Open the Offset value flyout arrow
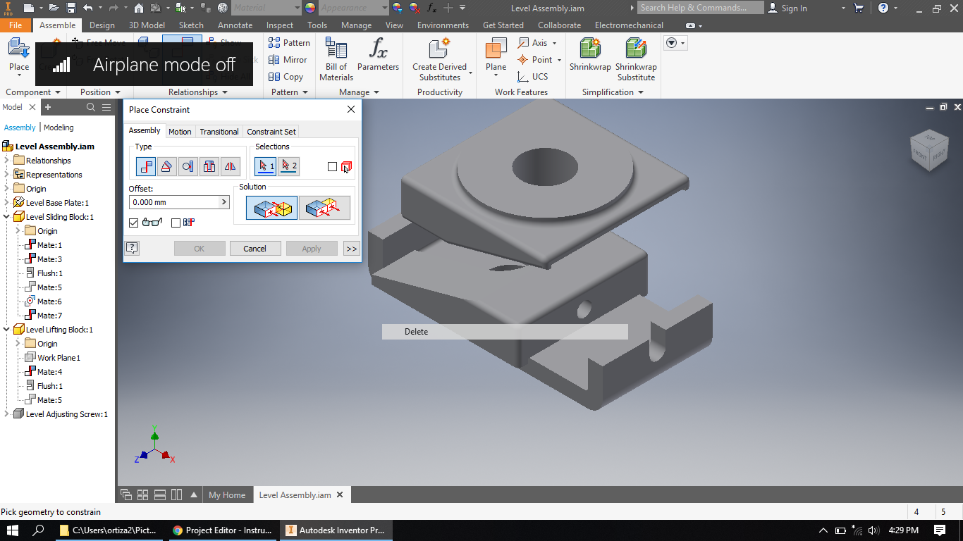The height and width of the screenshot is (541, 963). (224, 202)
